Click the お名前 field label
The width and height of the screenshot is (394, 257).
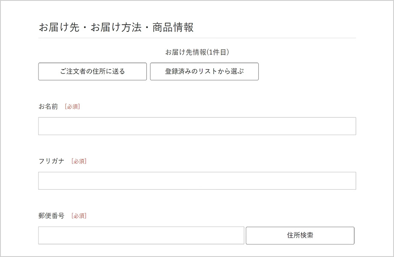tap(48, 107)
